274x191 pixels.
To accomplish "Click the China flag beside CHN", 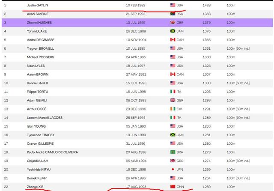I will [173, 187].
